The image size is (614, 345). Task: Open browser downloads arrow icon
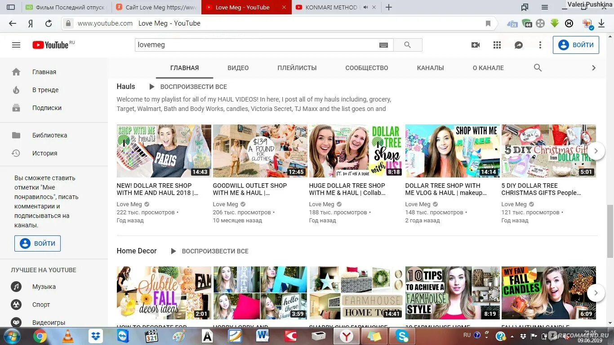click(601, 23)
